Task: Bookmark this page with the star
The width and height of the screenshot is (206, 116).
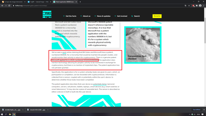Action: point(189,6)
